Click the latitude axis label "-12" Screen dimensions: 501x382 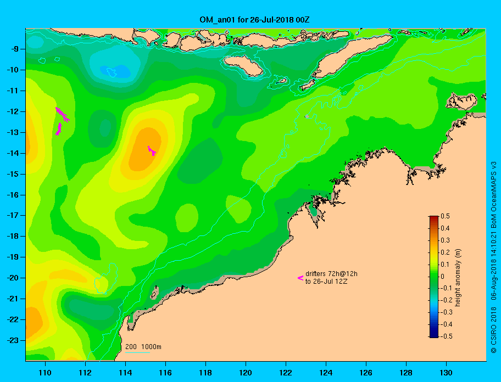pyautogui.click(x=13, y=112)
